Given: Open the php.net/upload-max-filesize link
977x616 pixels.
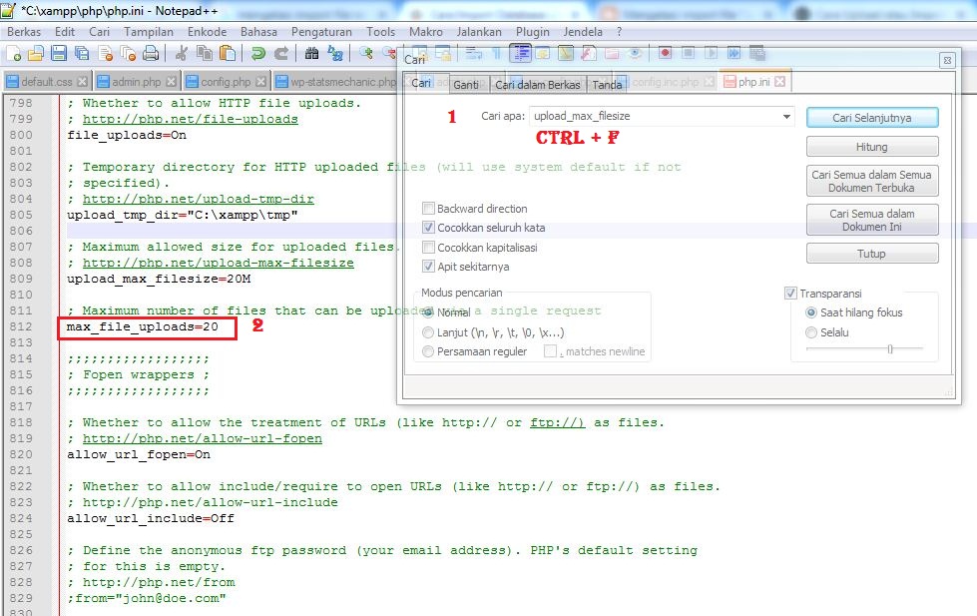Looking at the screenshot, I should (219, 264).
